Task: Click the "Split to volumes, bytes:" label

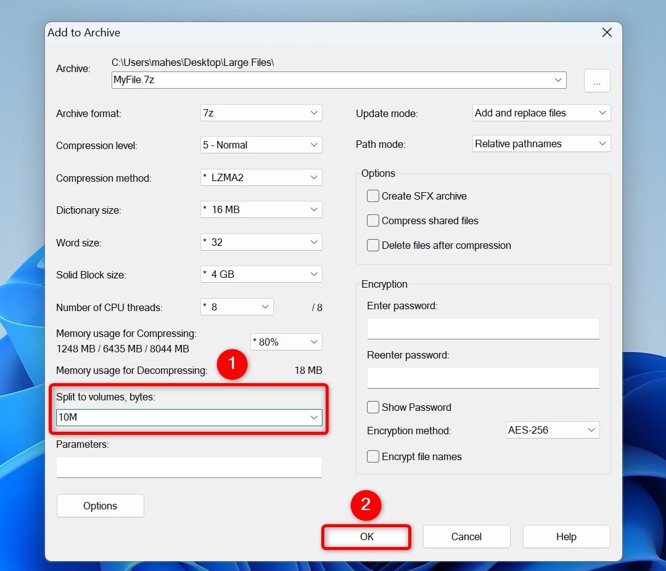Action: pyautogui.click(x=106, y=397)
